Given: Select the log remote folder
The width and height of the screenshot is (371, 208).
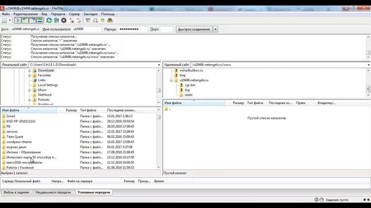Looking at the screenshot, I should click(187, 90).
